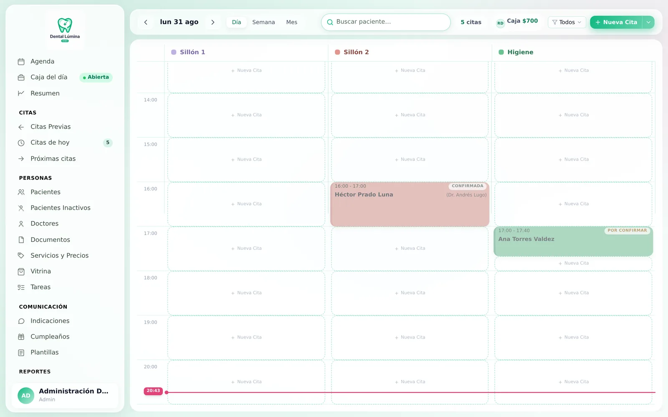Click the Citas de hoy clock icon
Image resolution: width=668 pixels, height=417 pixels.
click(21, 143)
